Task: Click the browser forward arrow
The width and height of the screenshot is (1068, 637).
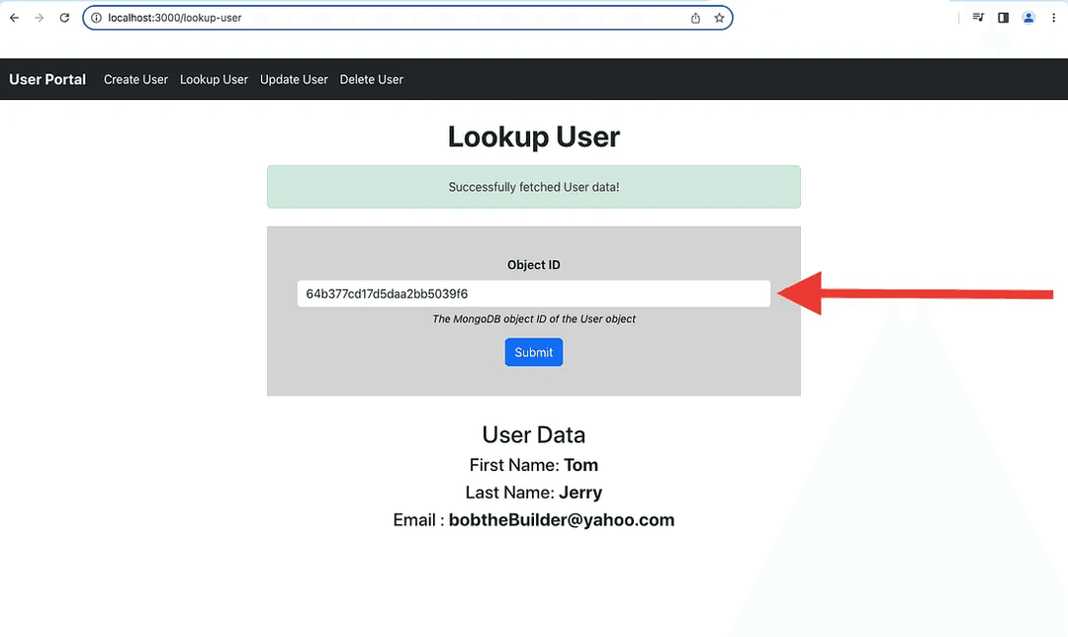Action: tap(40, 18)
